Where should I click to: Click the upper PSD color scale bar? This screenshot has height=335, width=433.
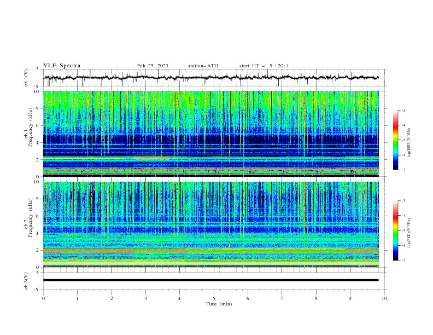(396, 140)
